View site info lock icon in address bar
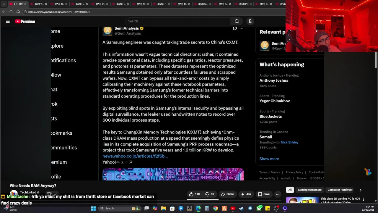 click(25, 12)
